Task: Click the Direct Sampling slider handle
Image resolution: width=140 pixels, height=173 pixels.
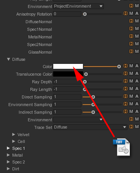Action: click(x=93, y=97)
